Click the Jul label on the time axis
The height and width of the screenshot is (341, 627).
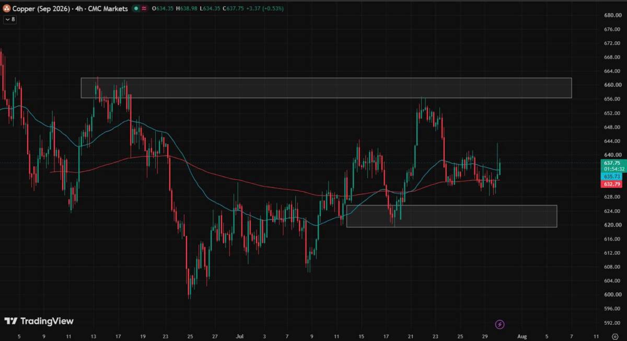[239, 336]
